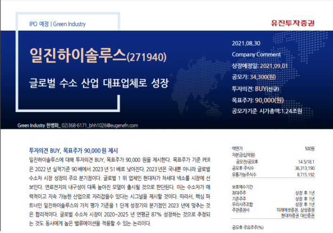333x233 pixels.
Task: Select the 목표주가: 90,000(원) line
Action: [x=258, y=100]
